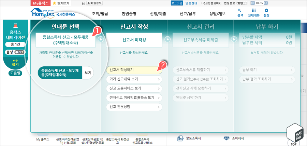Decrease screen size with minus button
Viewport: 307px width, 146px height.
[253, 3]
